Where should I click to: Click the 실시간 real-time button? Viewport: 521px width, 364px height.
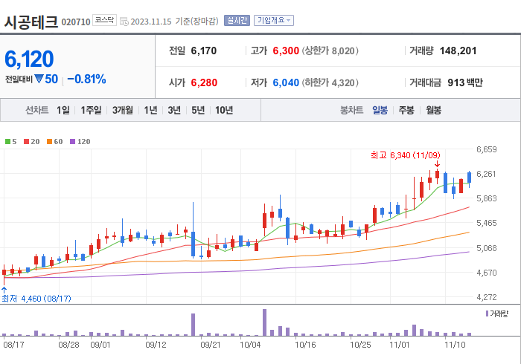click(237, 21)
